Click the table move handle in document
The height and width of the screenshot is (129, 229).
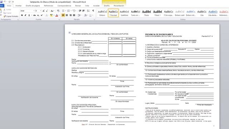69,33
